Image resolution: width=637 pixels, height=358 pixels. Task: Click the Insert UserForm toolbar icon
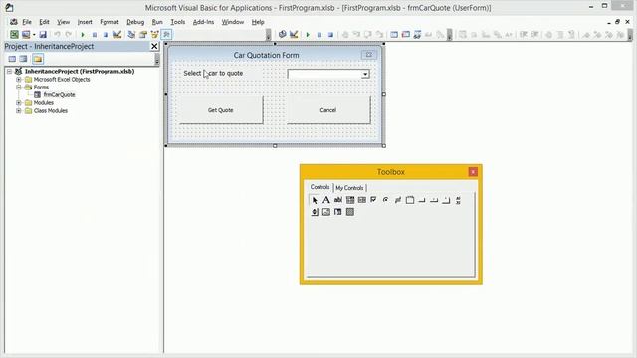pos(26,35)
